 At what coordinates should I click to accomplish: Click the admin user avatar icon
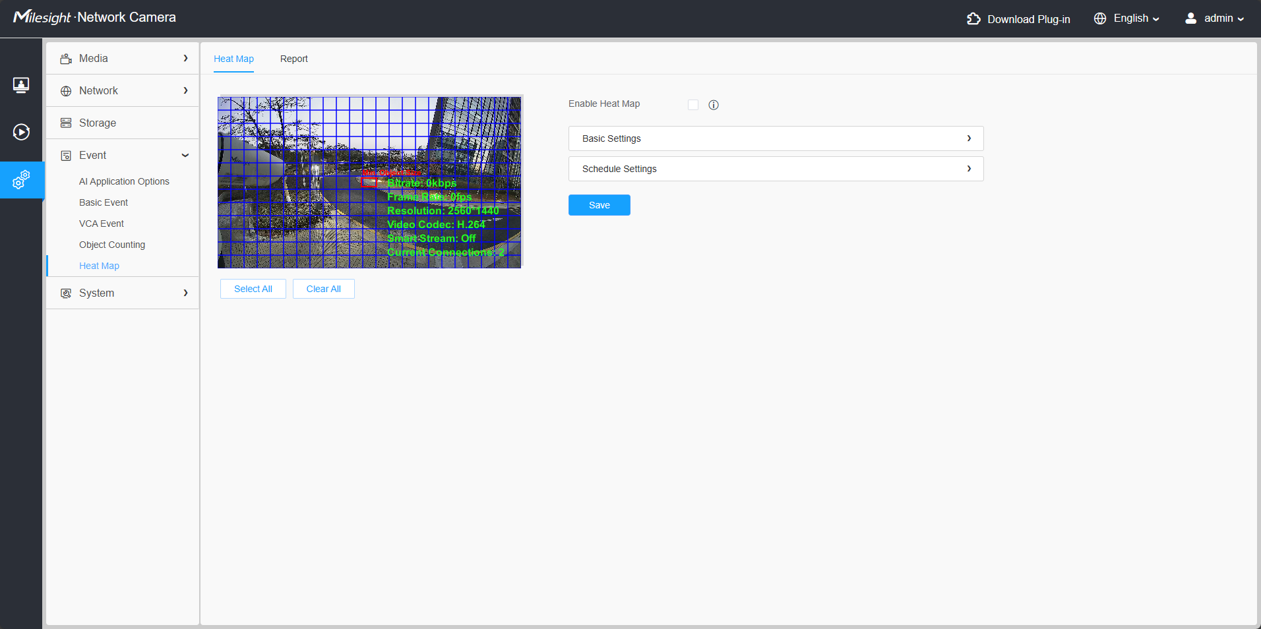pos(1190,18)
